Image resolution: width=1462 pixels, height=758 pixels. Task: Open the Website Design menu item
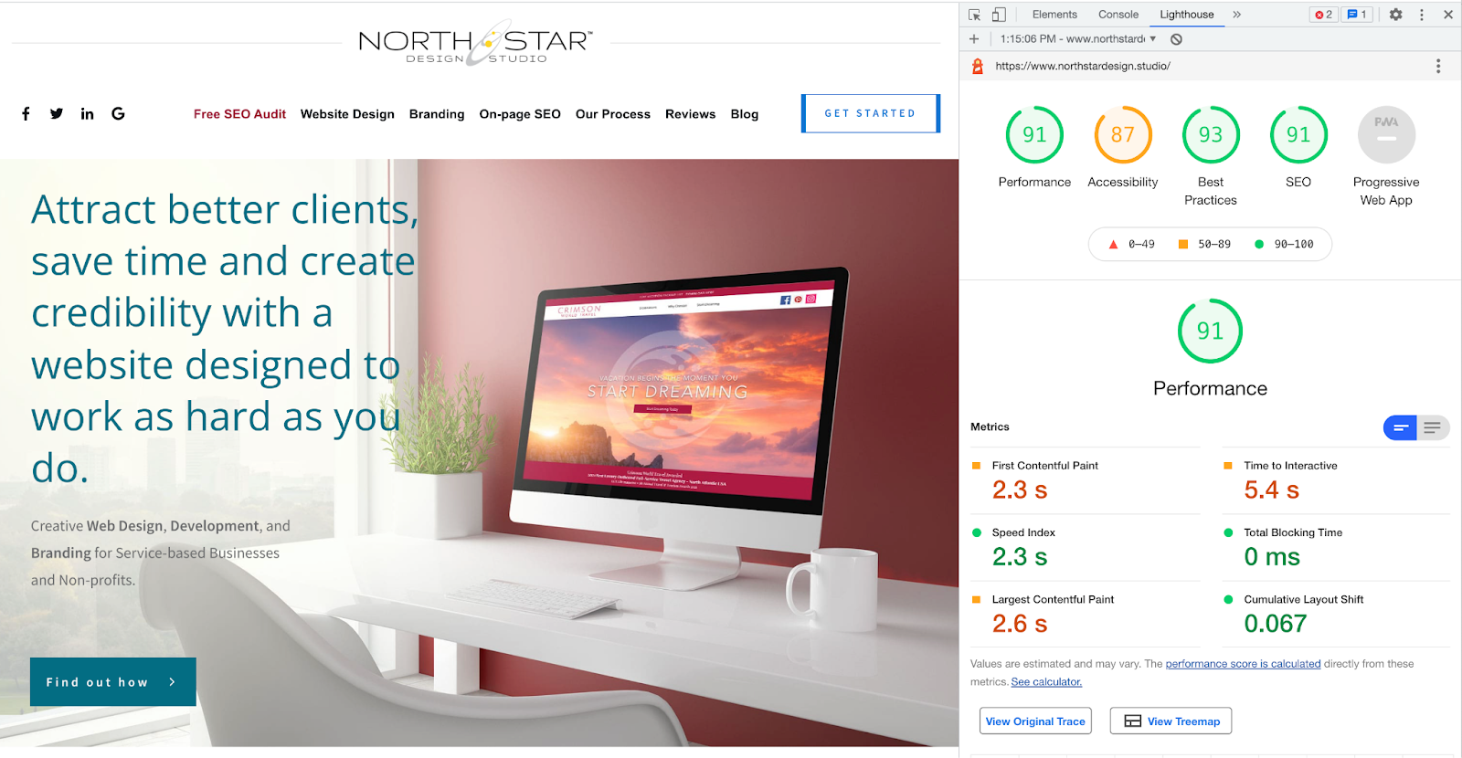click(x=347, y=114)
